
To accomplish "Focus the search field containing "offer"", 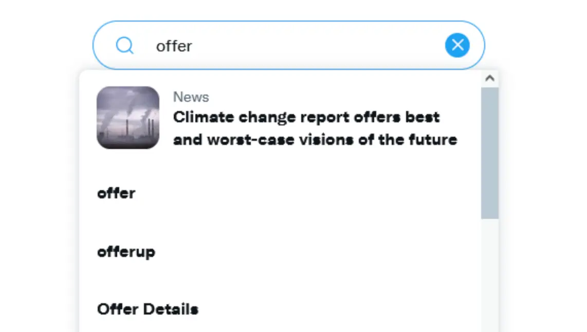I will (x=298, y=46).
